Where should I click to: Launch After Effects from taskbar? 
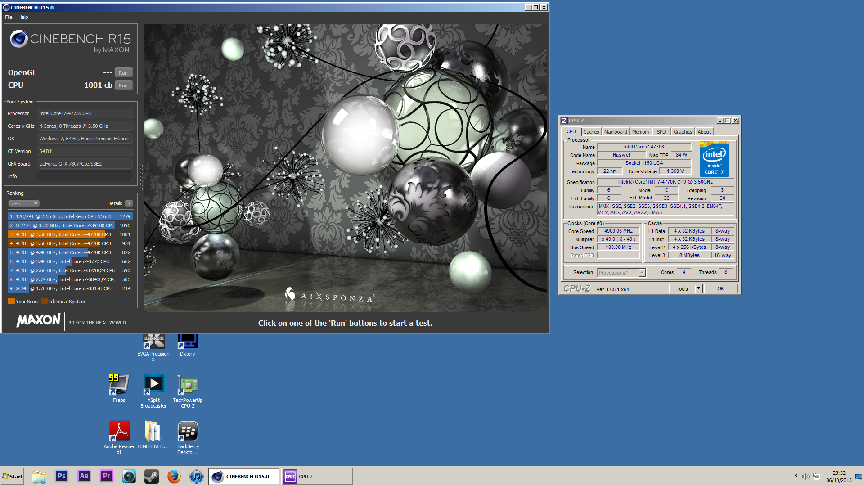click(84, 476)
